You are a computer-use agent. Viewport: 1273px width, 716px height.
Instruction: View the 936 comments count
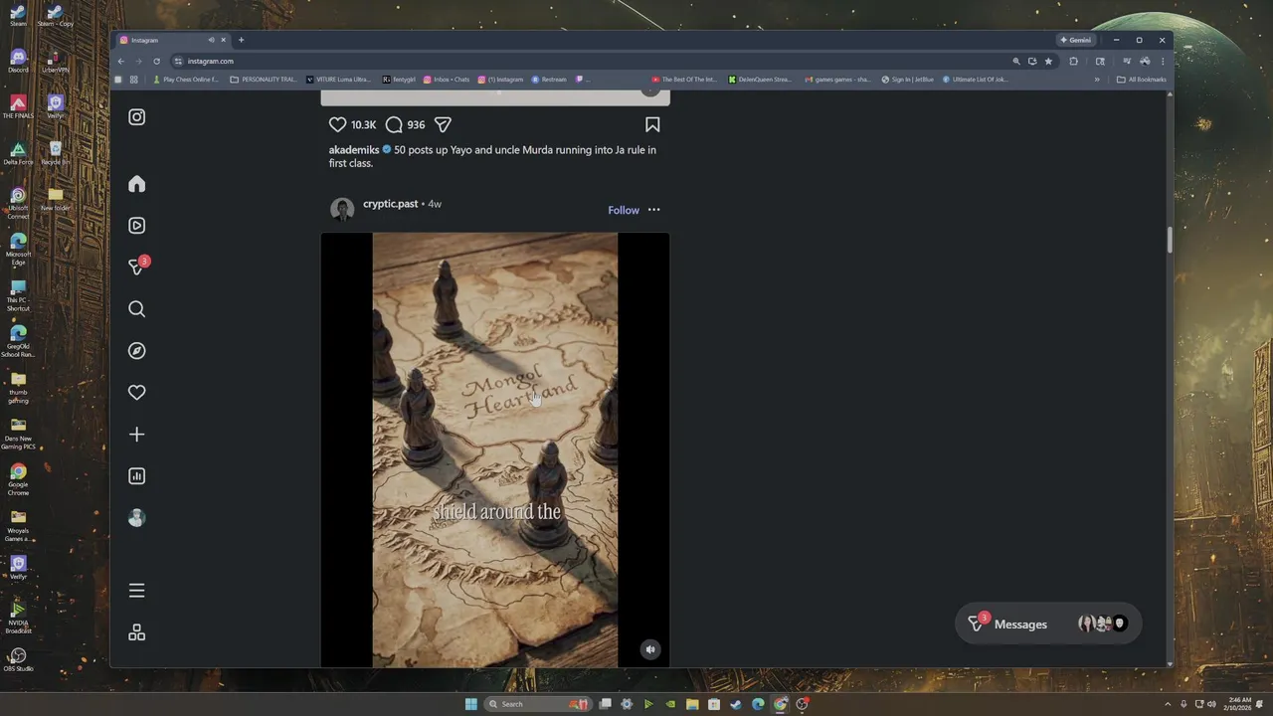pyautogui.click(x=416, y=125)
